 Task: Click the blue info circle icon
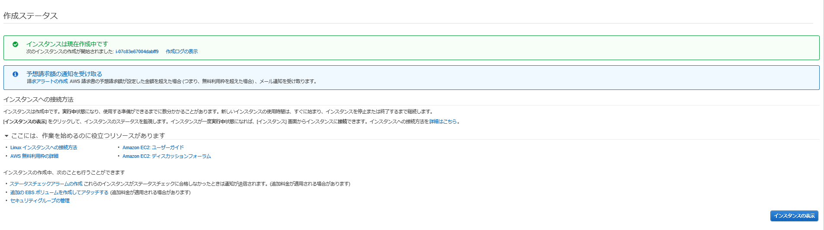(15, 74)
